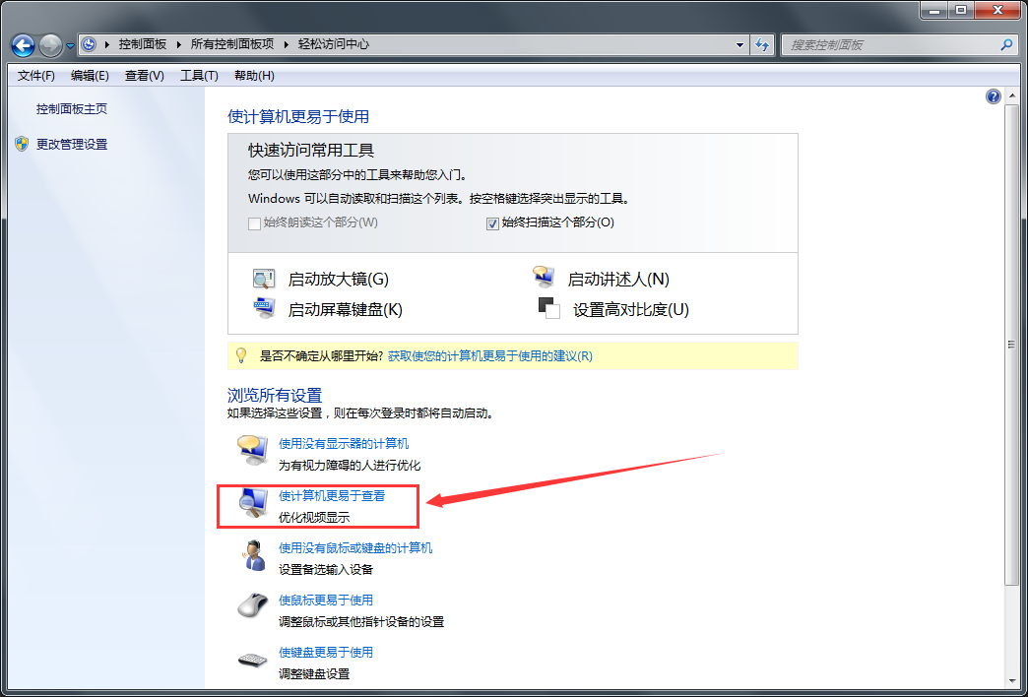
Task: Click 启动屏幕键盘(K) text link
Action: point(345,309)
